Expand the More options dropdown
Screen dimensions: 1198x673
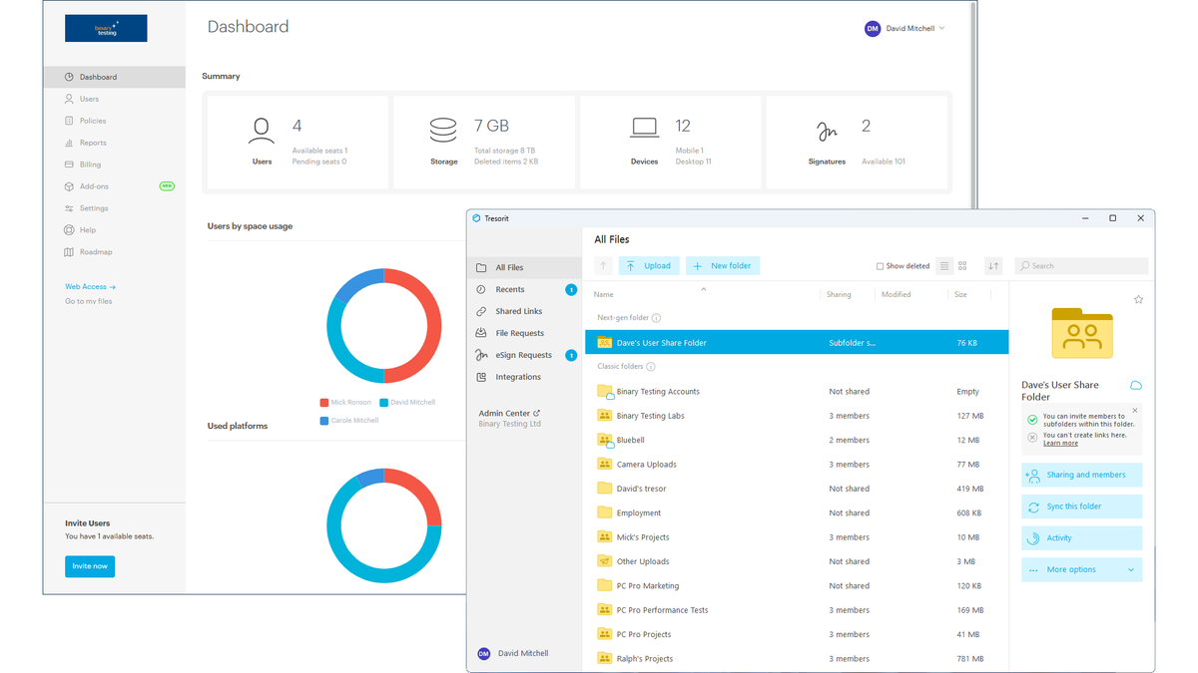[x=1081, y=570]
